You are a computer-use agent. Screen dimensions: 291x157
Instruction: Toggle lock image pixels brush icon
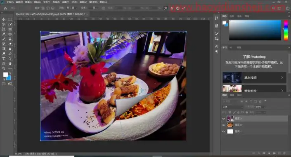234,112
